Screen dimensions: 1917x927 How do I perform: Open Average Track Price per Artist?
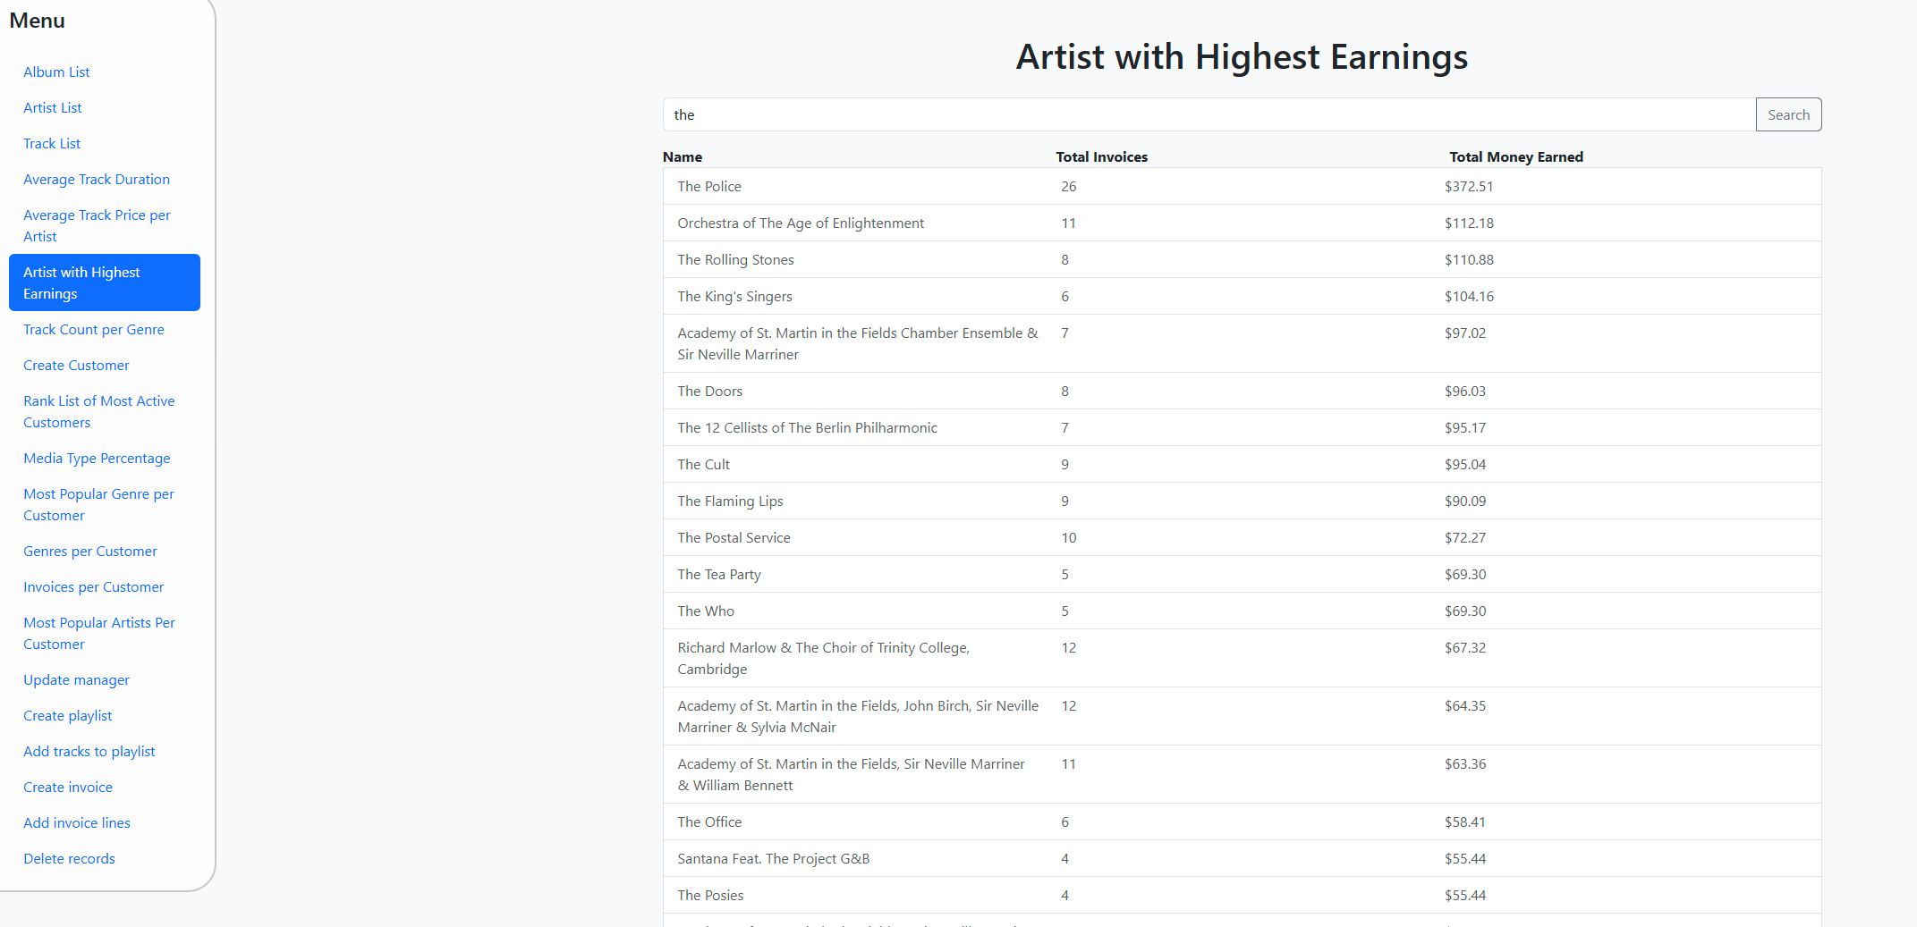click(97, 225)
